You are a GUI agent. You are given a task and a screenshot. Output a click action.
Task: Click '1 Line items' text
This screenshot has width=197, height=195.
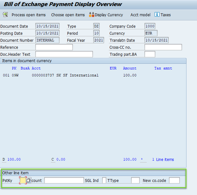coord(163,159)
